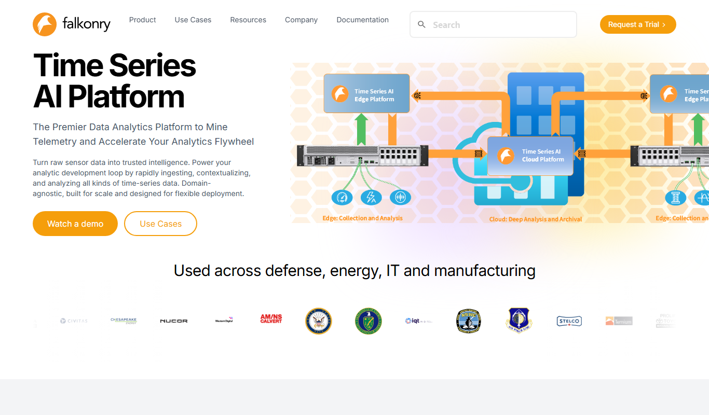Open the Use Cases navigation menu
The height and width of the screenshot is (415, 709).
point(193,20)
